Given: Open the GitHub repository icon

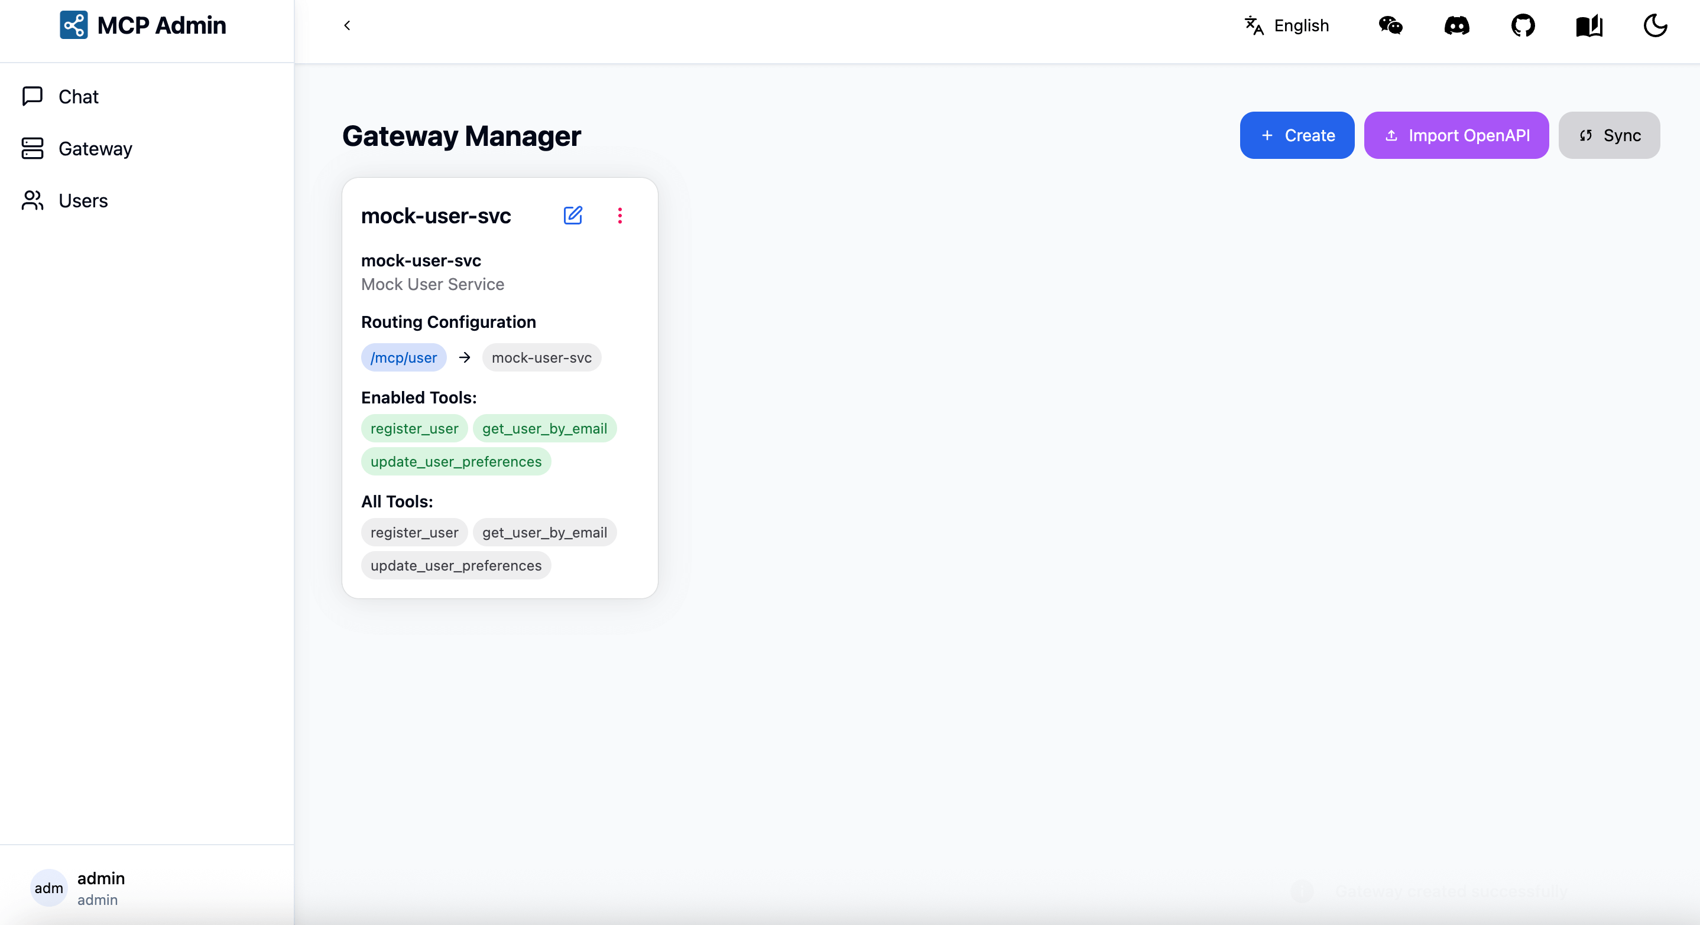Looking at the screenshot, I should (1524, 26).
